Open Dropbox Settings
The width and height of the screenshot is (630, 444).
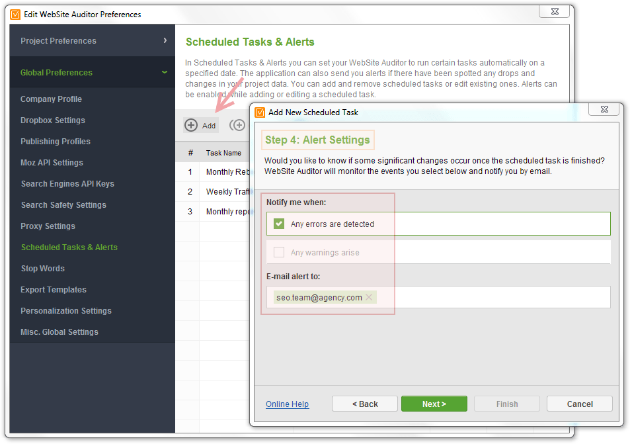point(53,120)
